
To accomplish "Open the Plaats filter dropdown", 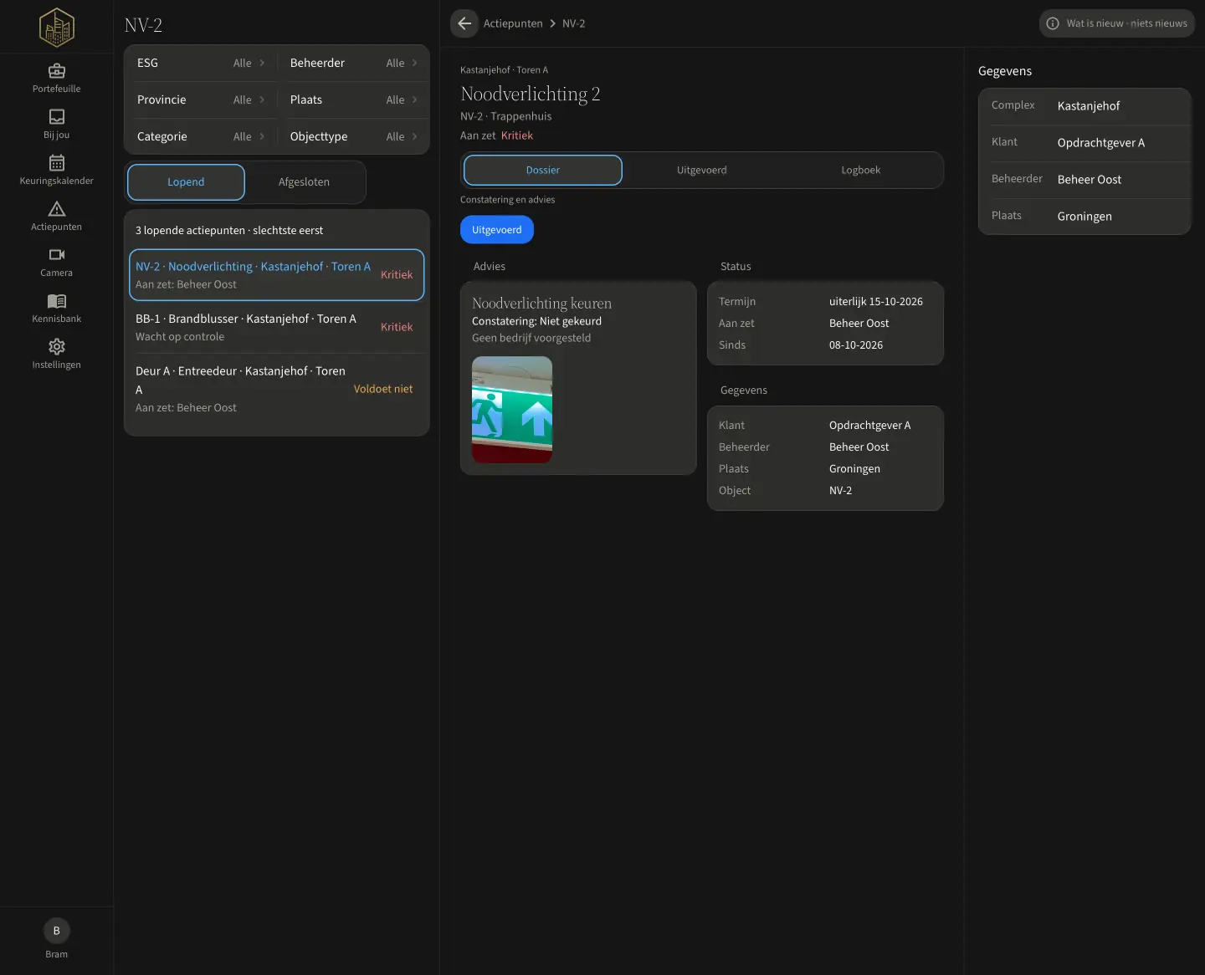I will (353, 100).
